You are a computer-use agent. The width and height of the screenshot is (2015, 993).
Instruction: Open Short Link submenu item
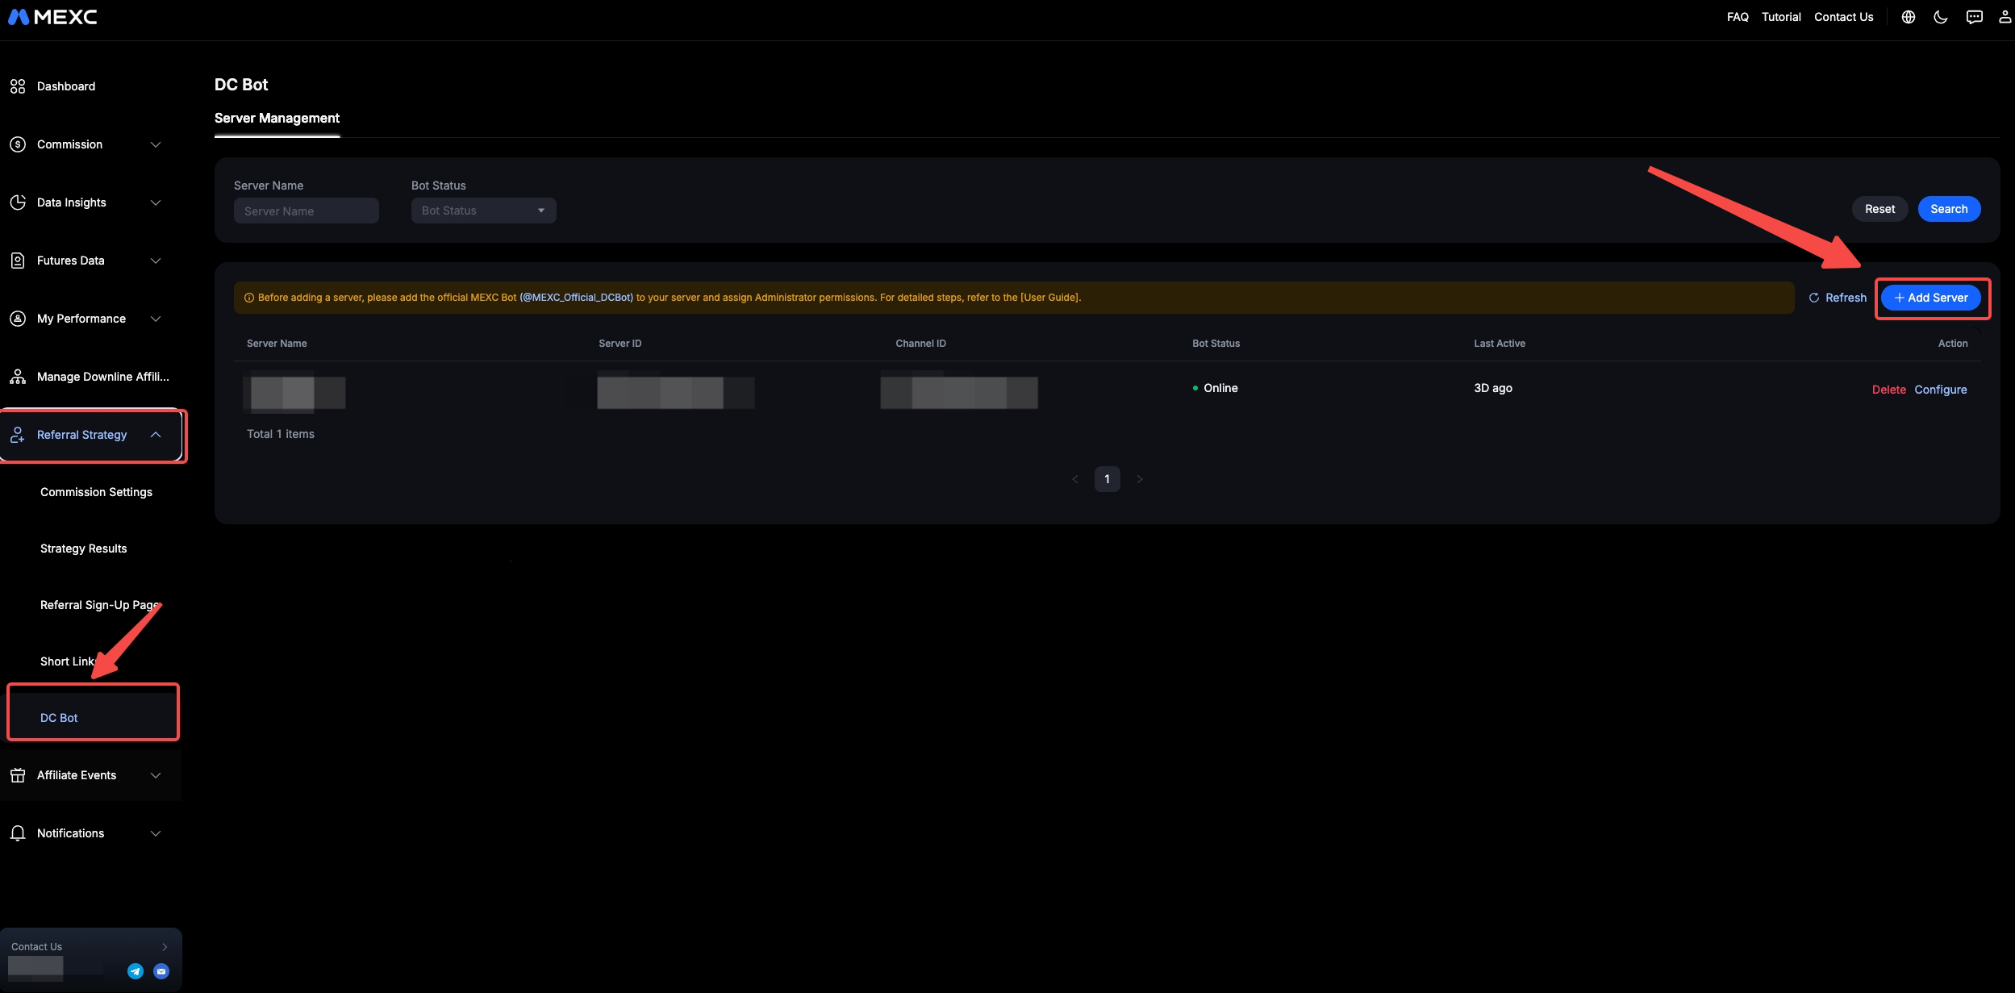point(68,661)
